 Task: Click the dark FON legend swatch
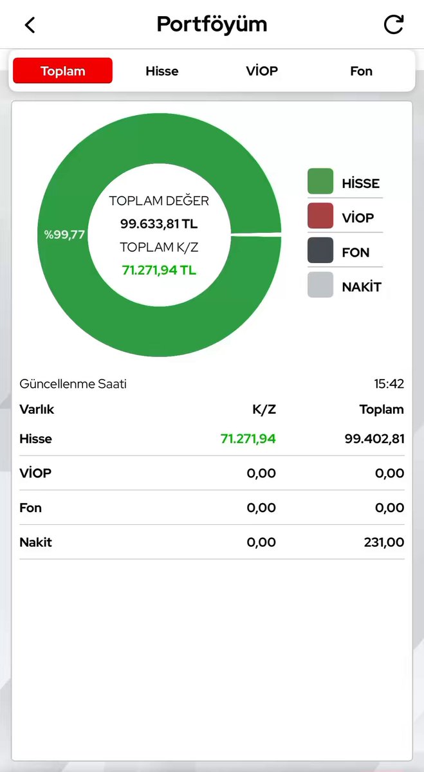(320, 250)
